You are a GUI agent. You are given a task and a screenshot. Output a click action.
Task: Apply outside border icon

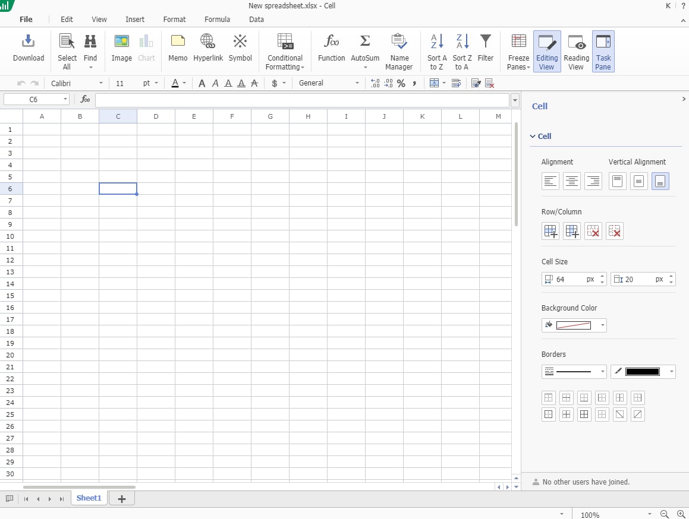pos(548,414)
